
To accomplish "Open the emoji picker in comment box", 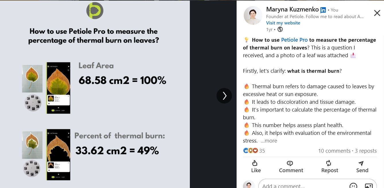I will tap(353, 186).
